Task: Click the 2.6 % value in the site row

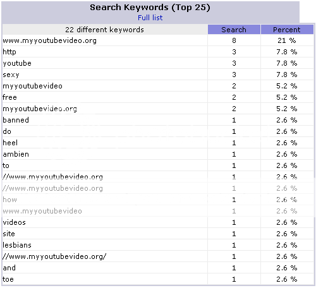Action: coord(287,234)
